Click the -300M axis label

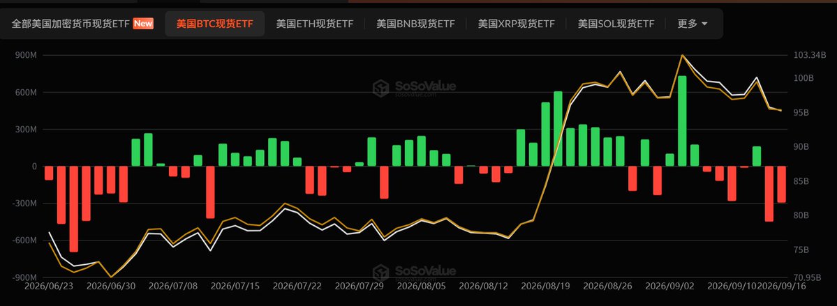click(x=24, y=204)
